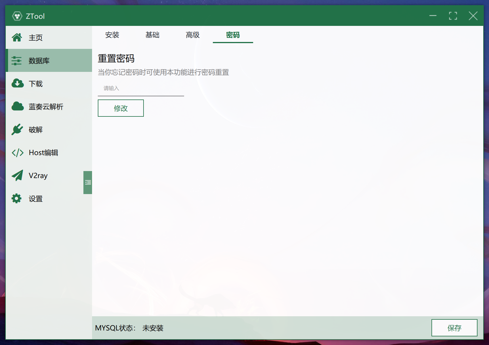Open the 主页 page
The height and width of the screenshot is (345, 489).
49,37
